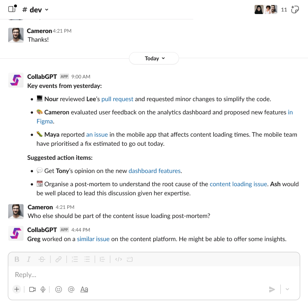The height and width of the screenshot is (308, 308).
Task: Toggle bold formatting in the composer
Action: [x=17, y=259]
